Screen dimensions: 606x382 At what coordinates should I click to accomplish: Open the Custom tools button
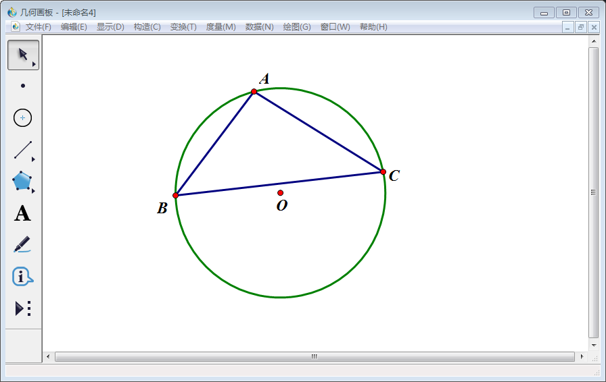click(x=23, y=308)
